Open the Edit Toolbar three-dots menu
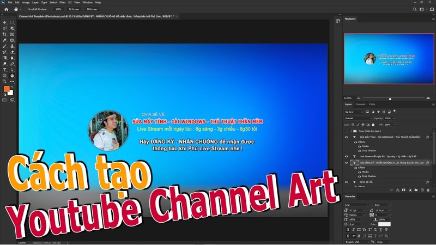This screenshot has height=245, width=436. click(12, 82)
